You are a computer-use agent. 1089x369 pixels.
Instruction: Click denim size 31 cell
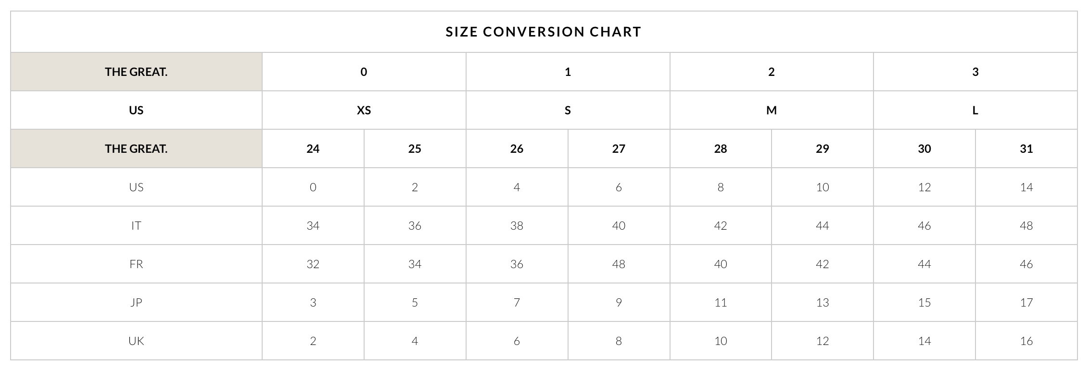[x=1026, y=148]
